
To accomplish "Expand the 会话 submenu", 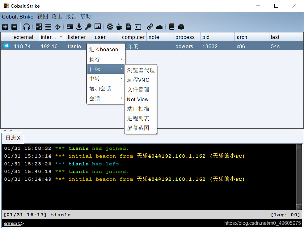I will point(106,98).
